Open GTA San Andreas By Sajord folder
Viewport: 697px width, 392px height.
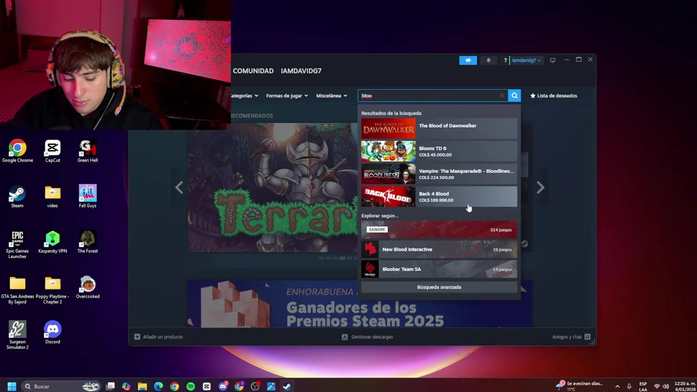[17, 290]
